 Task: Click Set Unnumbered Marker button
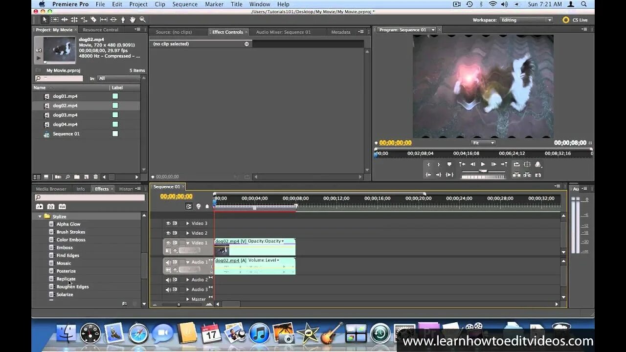click(x=449, y=164)
